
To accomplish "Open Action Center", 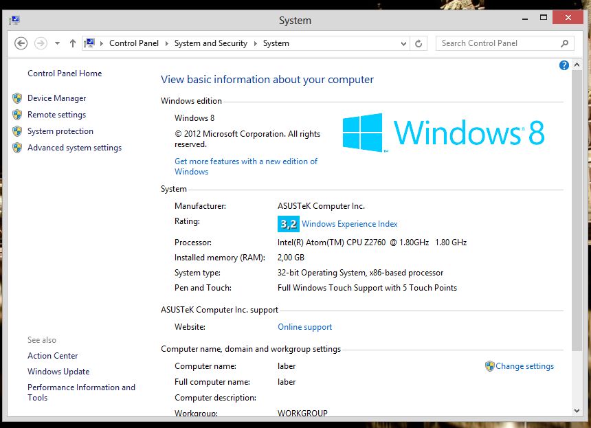I will pos(52,356).
